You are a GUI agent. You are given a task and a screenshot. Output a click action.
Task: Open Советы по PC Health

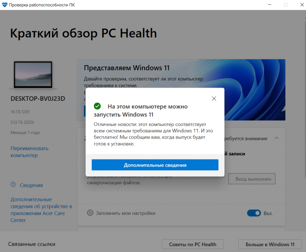[x=193, y=244]
